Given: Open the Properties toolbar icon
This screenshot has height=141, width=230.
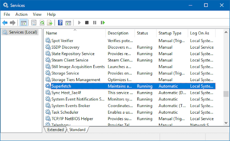Looking at the screenshot, I should pos(34,23).
